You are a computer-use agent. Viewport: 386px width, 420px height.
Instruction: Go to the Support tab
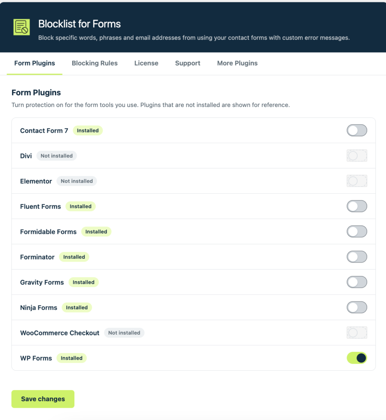point(188,63)
